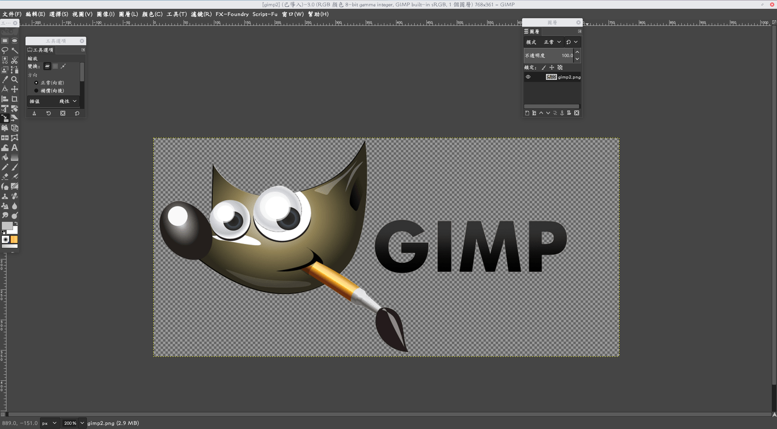777x429 pixels.
Task: Open the Layers tab configuration menu
Action: pyautogui.click(x=579, y=31)
